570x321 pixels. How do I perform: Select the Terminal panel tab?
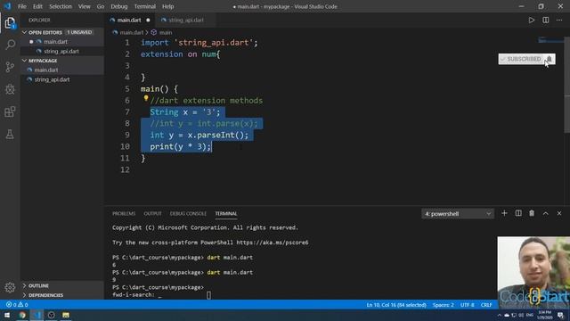click(x=225, y=214)
